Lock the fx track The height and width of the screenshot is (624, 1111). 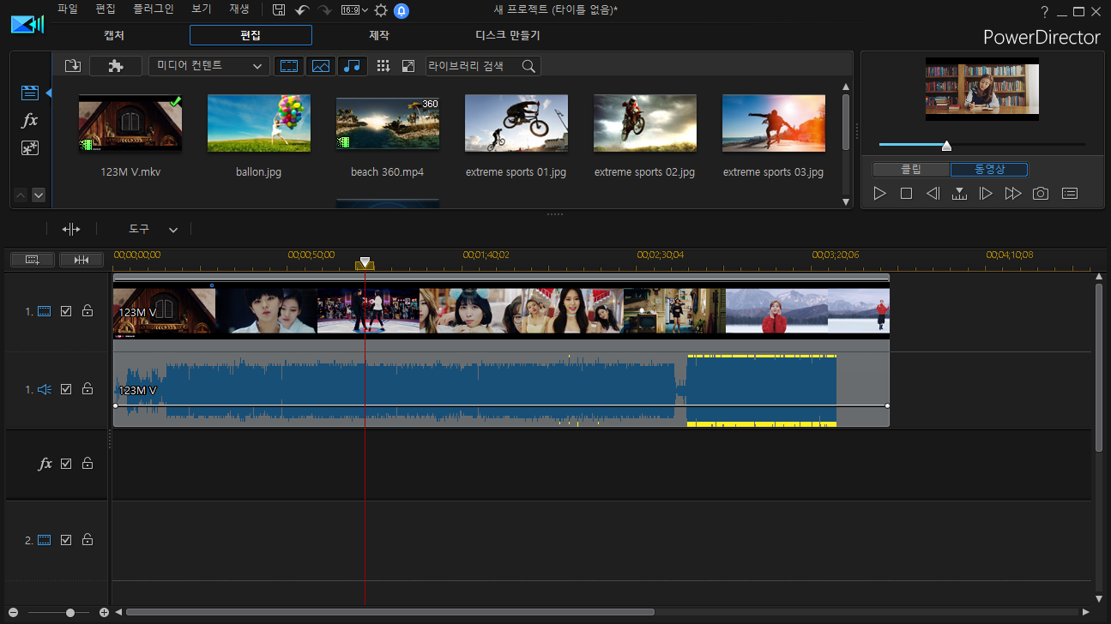click(88, 464)
